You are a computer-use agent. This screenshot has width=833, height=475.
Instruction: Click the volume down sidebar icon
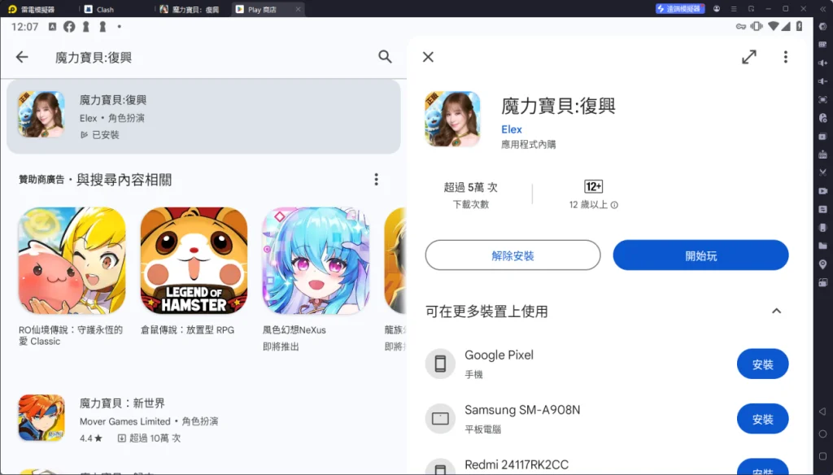tap(823, 81)
